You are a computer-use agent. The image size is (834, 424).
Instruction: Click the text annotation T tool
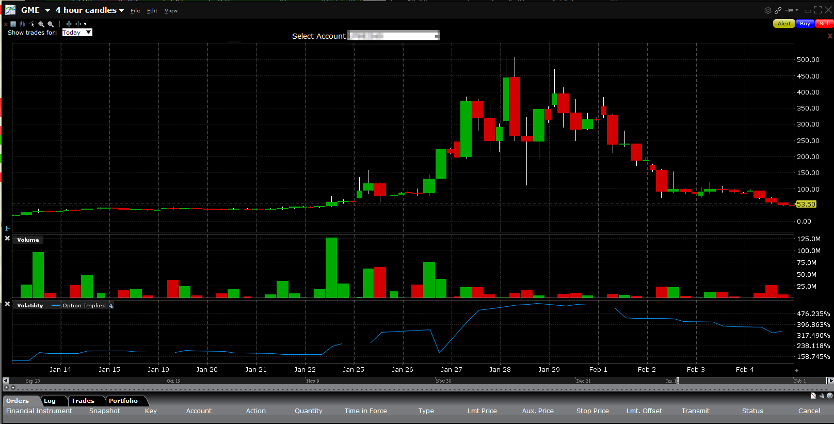click(13, 24)
